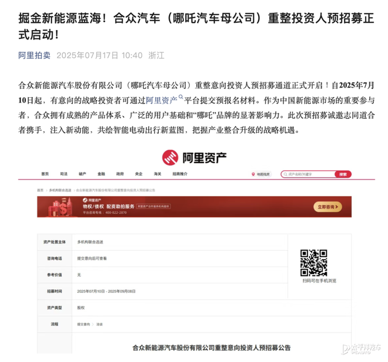
Task: Click the 提交意向 step in 流程 row
Action: pos(83,324)
